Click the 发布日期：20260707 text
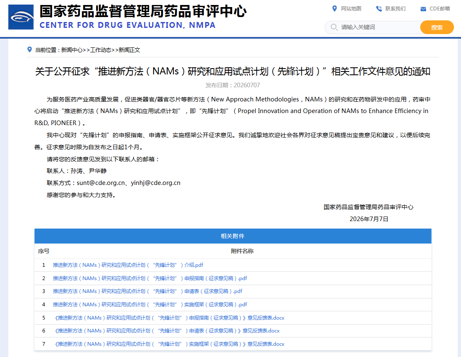 coord(233,85)
